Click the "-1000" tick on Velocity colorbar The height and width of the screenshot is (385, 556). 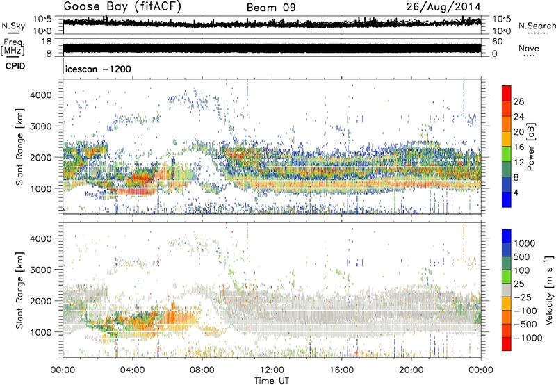coord(528,338)
